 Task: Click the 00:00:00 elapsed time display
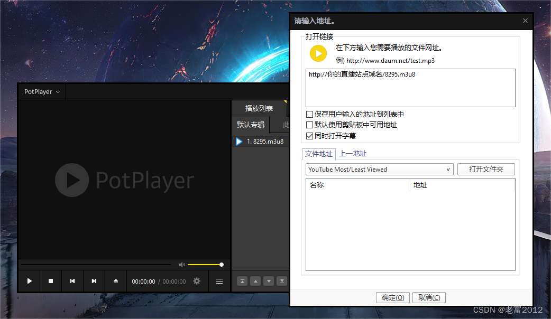pyautogui.click(x=143, y=282)
